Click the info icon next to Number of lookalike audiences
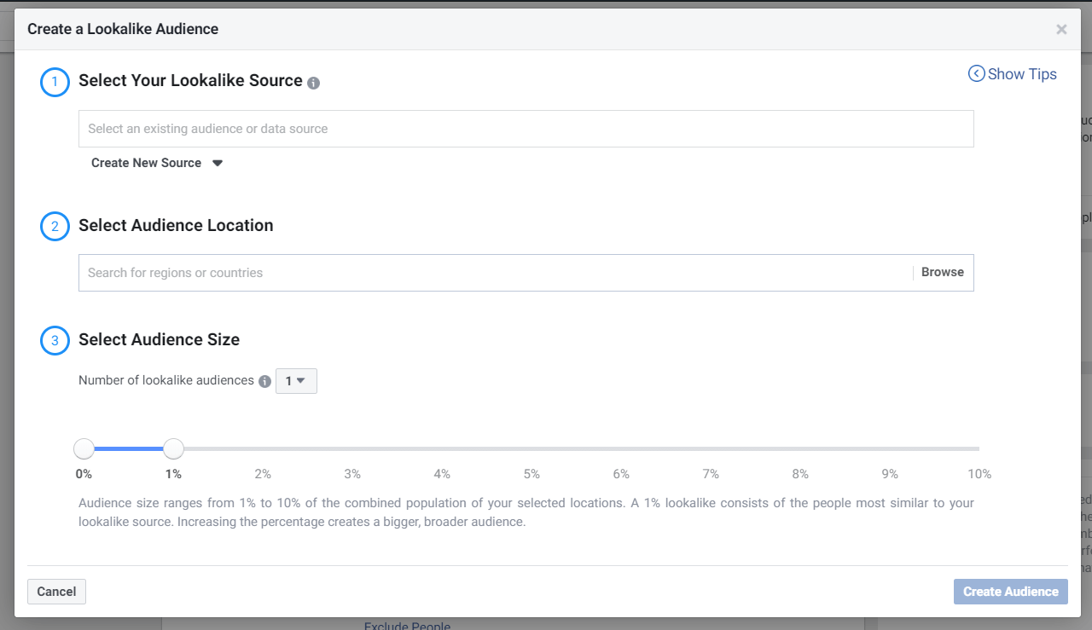This screenshot has width=1092, height=630. 264,381
